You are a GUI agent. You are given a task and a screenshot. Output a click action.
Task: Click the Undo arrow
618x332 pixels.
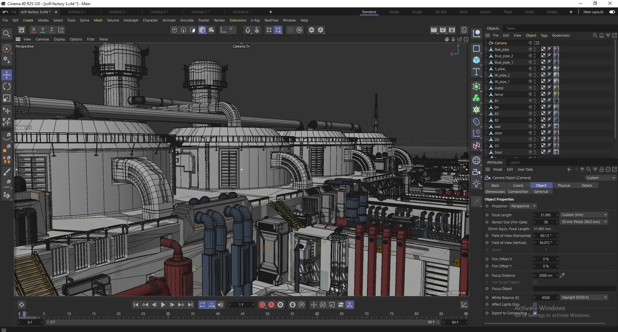pyautogui.click(x=5, y=12)
